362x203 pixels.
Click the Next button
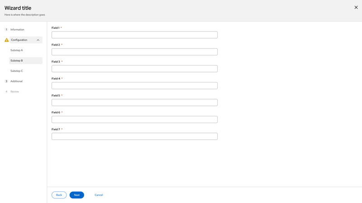point(77,195)
